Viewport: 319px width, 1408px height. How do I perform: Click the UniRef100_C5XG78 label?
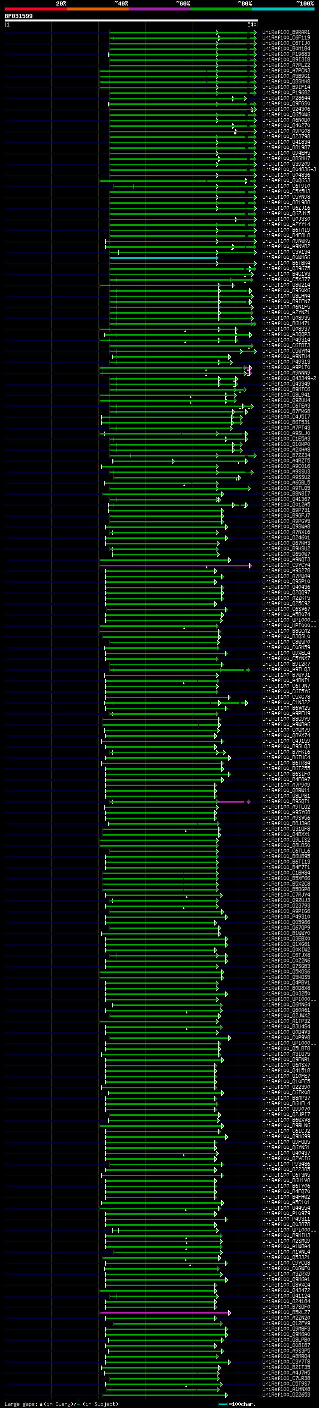tap(286, 697)
